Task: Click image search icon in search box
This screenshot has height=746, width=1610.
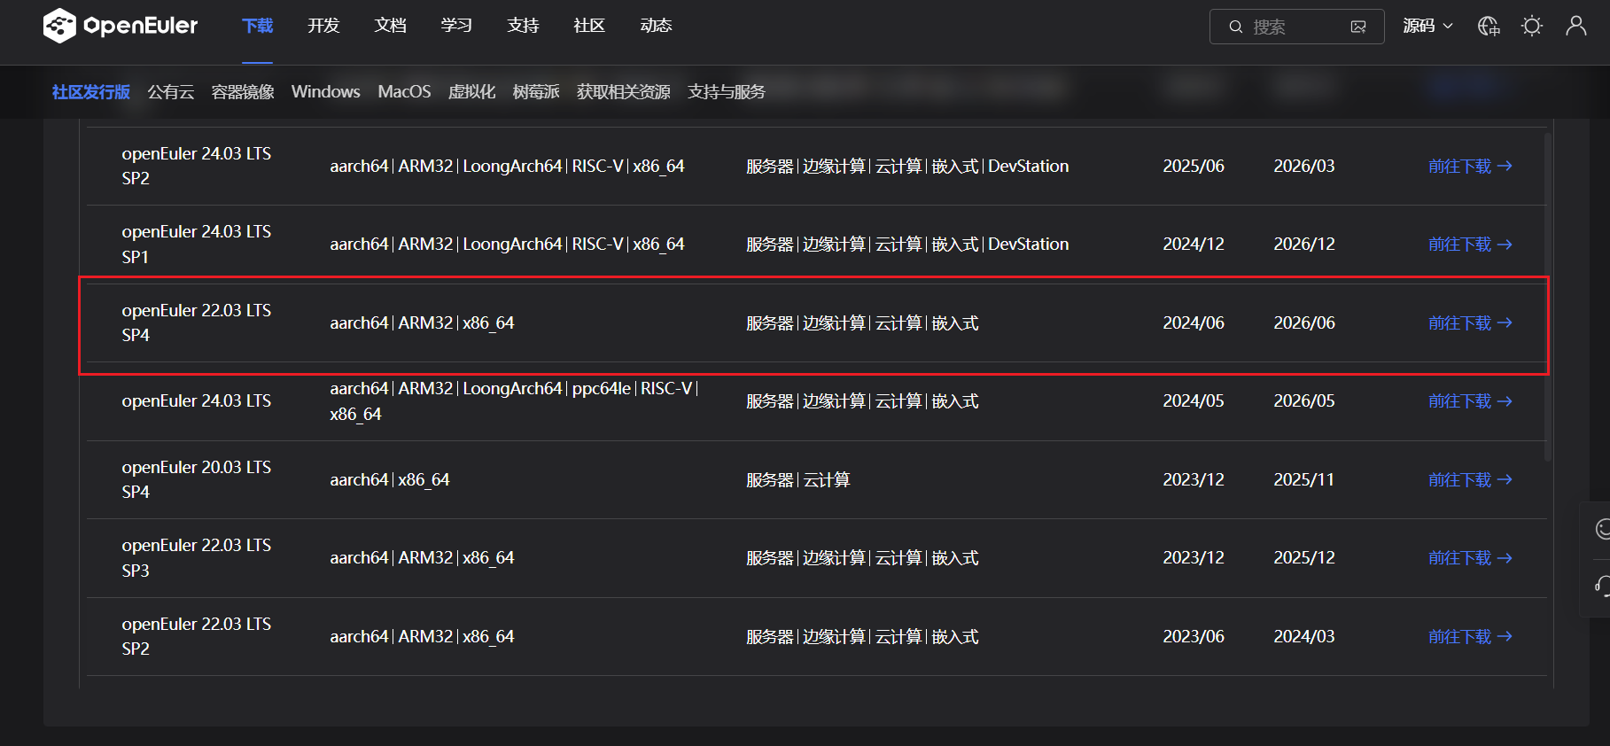Action: [1358, 27]
